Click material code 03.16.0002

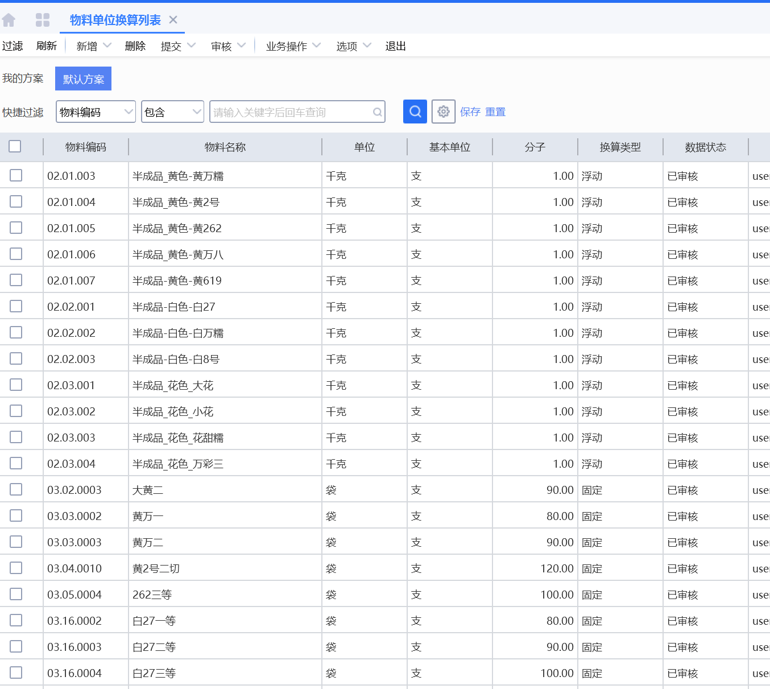(x=74, y=621)
